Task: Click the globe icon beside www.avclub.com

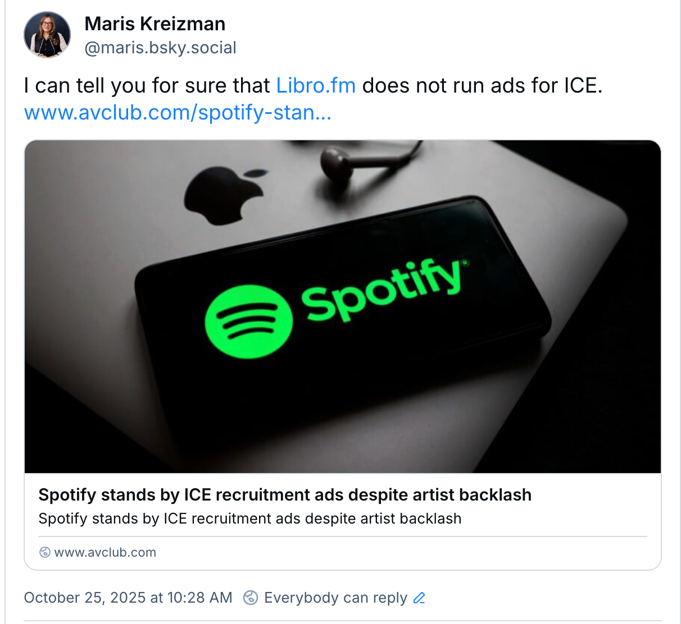Action: (x=45, y=553)
